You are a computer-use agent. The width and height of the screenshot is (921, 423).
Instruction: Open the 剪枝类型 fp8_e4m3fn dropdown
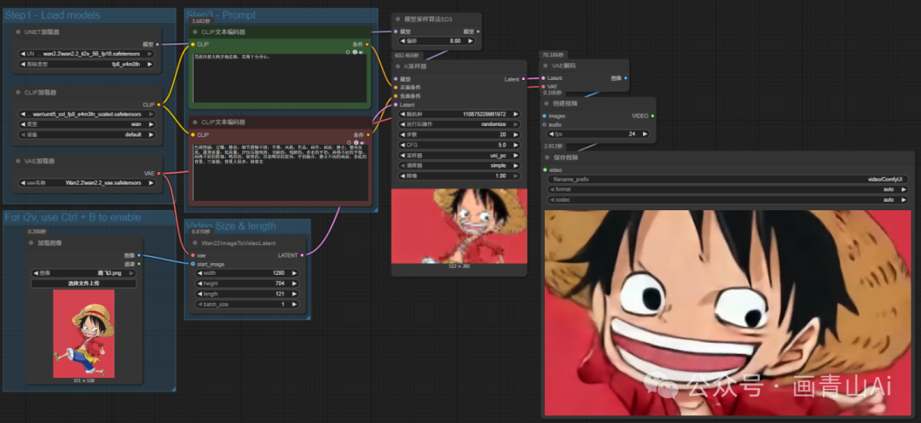[87, 65]
